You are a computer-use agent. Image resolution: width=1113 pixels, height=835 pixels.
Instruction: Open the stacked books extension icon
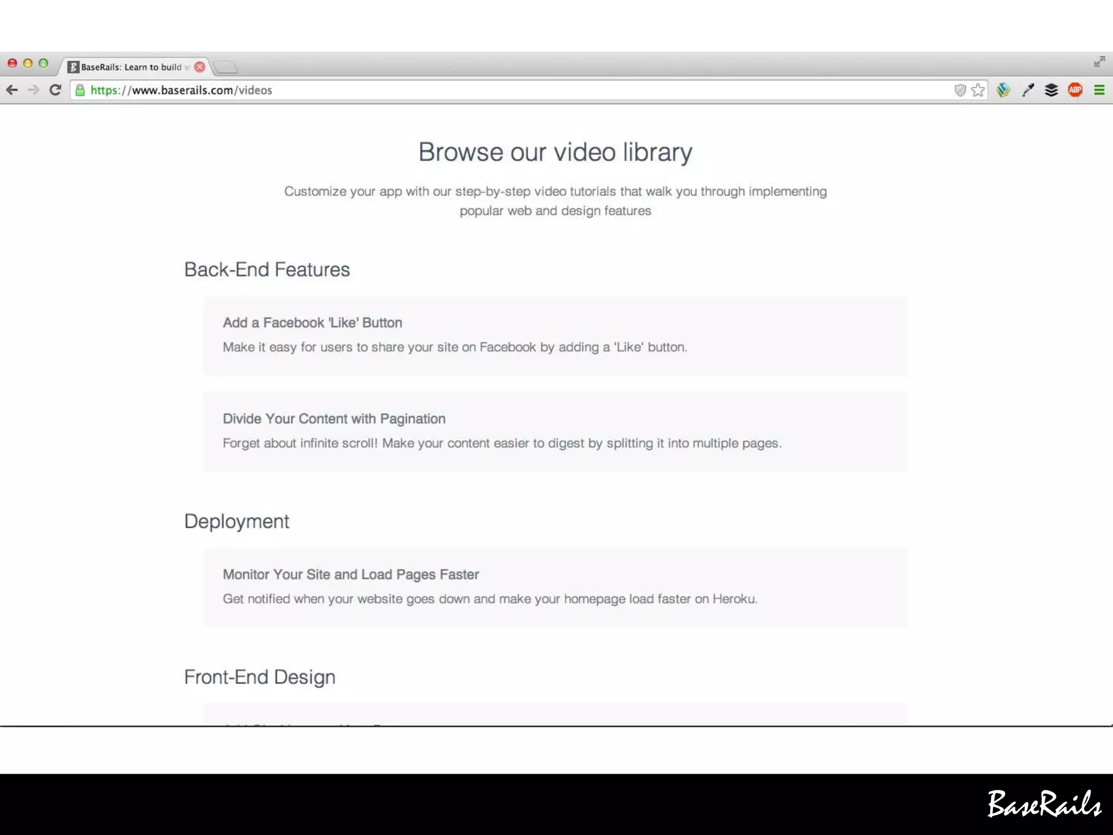pyautogui.click(x=1003, y=90)
